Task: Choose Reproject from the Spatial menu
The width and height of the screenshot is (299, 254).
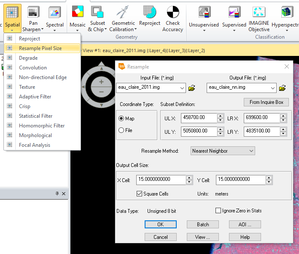Action: [42, 39]
